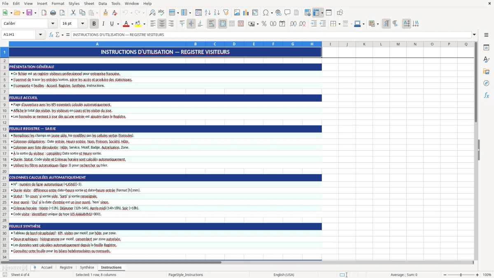494x278 pixels.
Task: Switch to the Registre sheet tab
Action: click(66, 267)
